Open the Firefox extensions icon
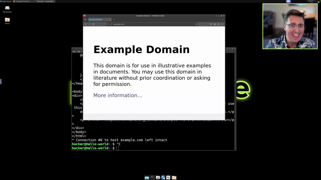 218,24
